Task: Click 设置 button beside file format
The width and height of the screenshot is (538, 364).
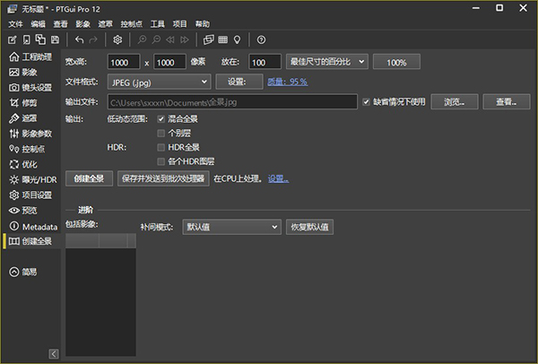Action: 239,82
